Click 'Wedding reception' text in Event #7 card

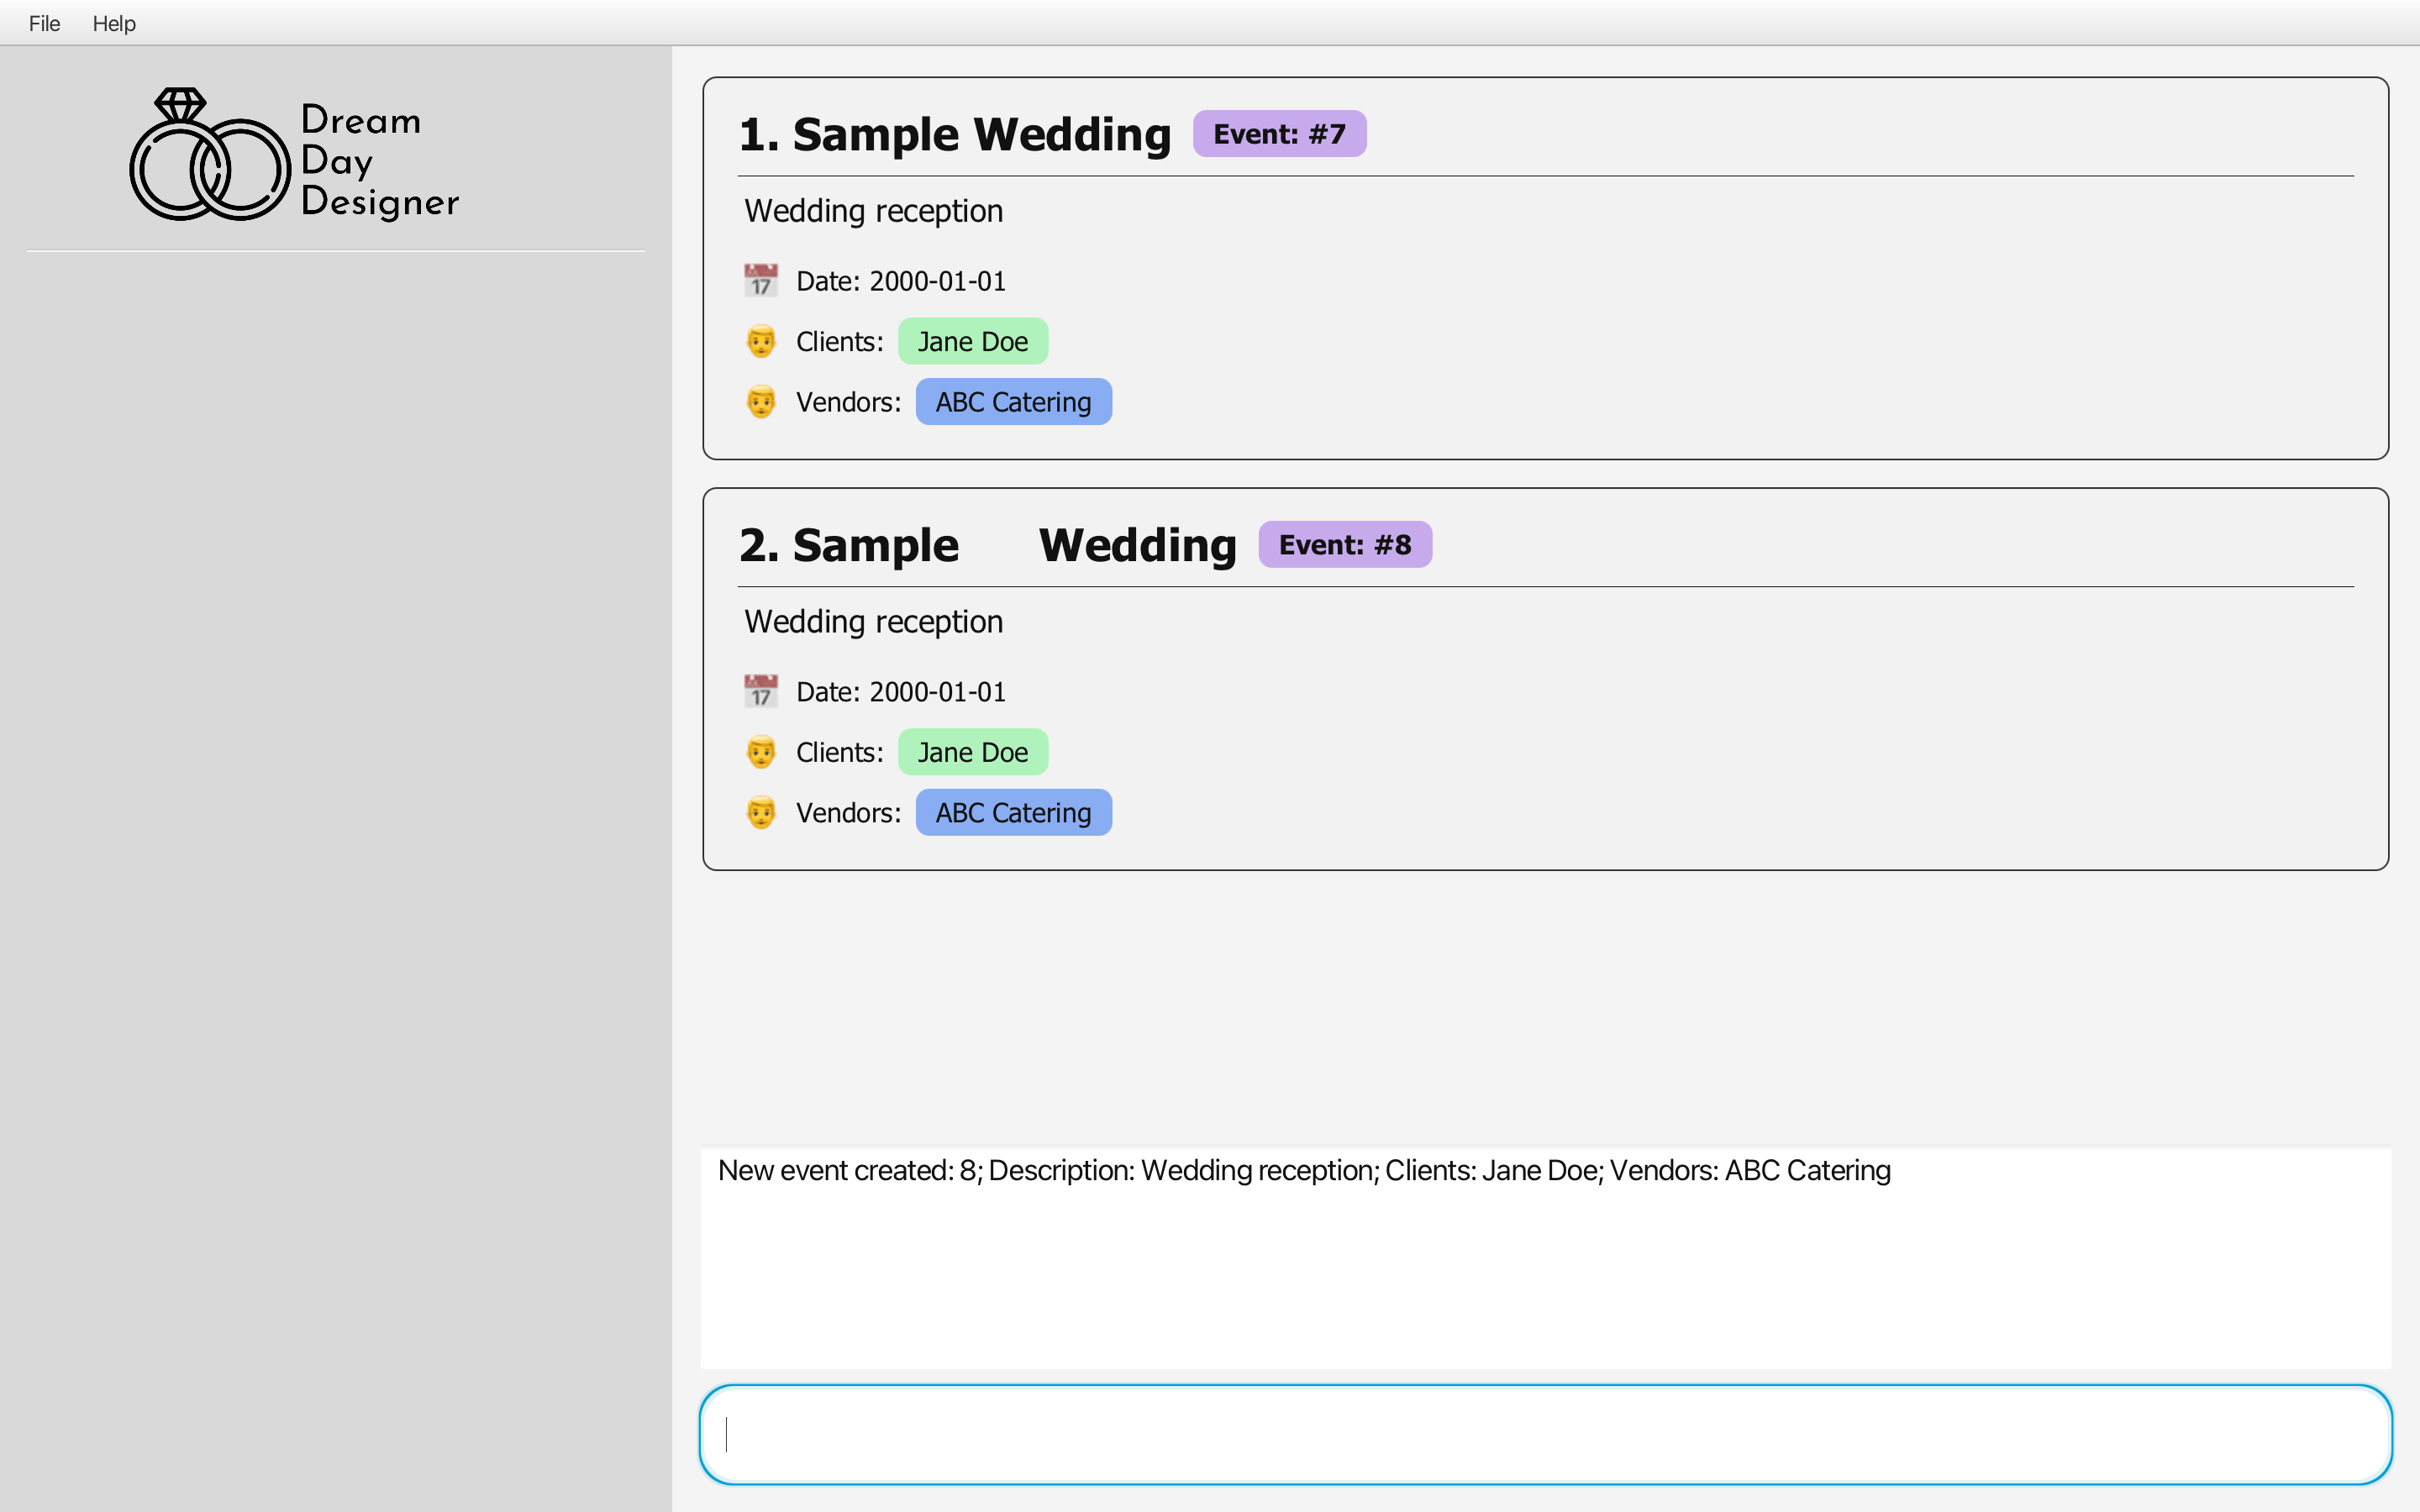pyautogui.click(x=873, y=211)
